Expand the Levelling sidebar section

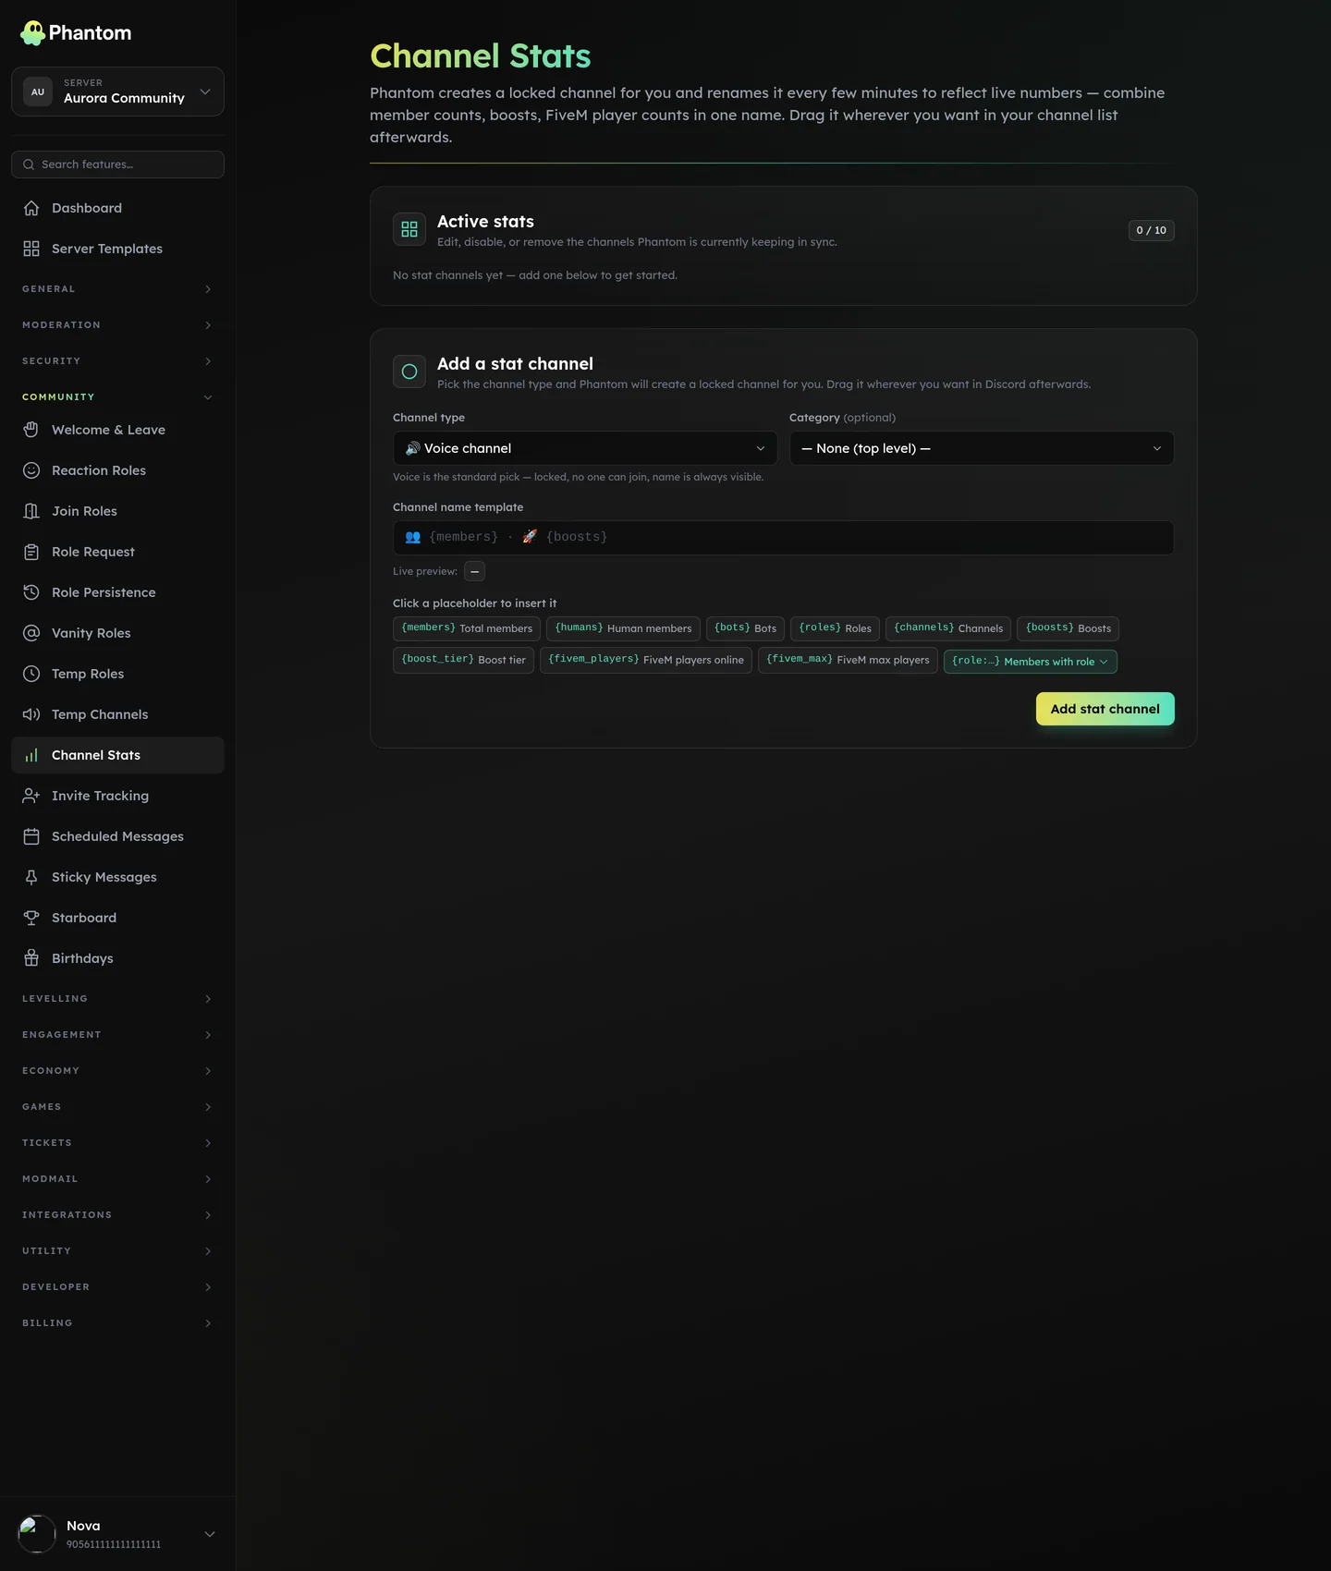[117, 999]
